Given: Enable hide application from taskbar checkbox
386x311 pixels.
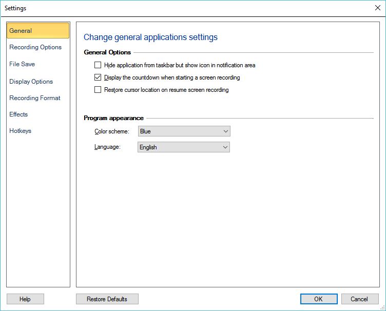Looking at the screenshot, I should point(98,65).
